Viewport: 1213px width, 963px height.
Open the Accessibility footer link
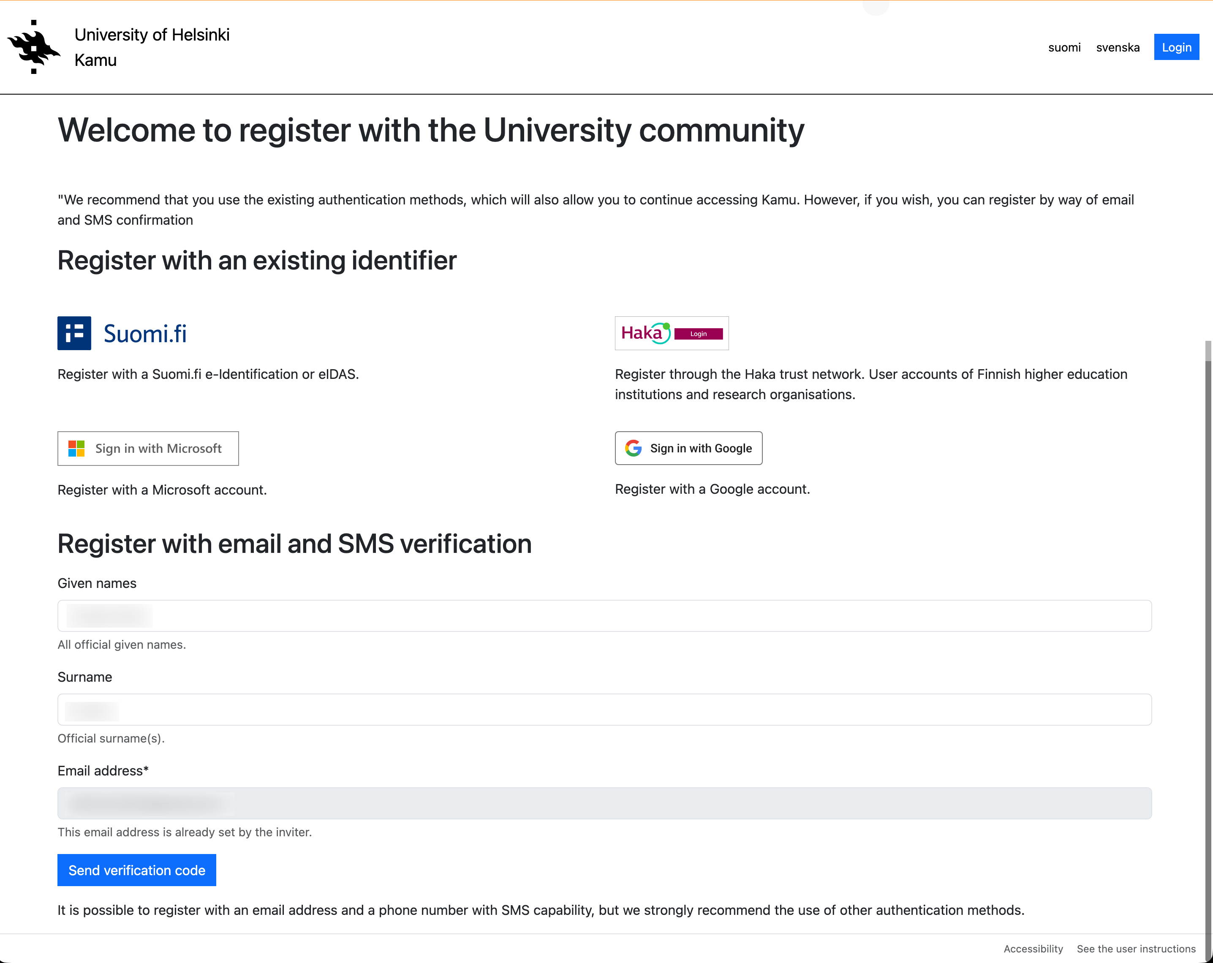[1033, 948]
